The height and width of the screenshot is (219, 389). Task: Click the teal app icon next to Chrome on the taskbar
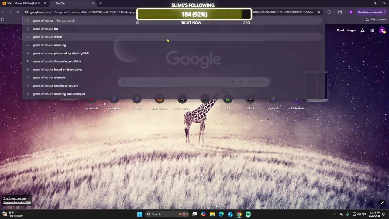pyautogui.click(x=248, y=214)
